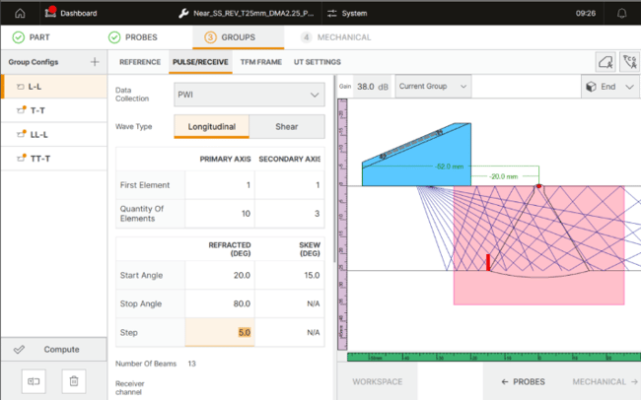Open the End view dropdown
The height and width of the screenshot is (400, 641).
607,87
